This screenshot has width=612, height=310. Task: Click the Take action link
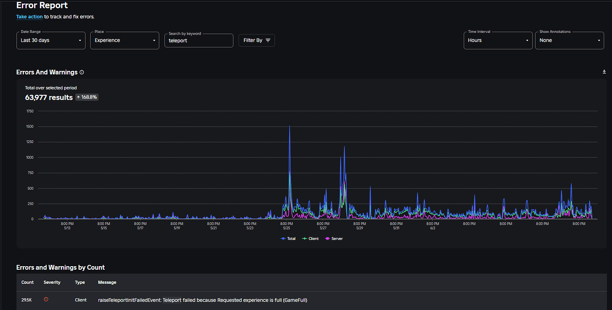[29, 17]
